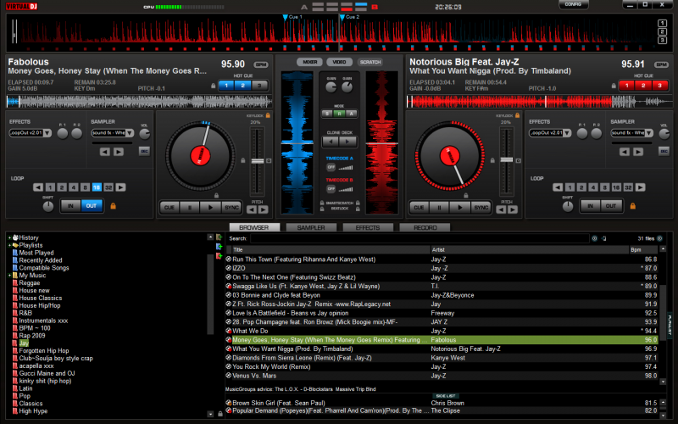Sort the track list by Bpm column
678x424 pixels.
[x=643, y=249]
